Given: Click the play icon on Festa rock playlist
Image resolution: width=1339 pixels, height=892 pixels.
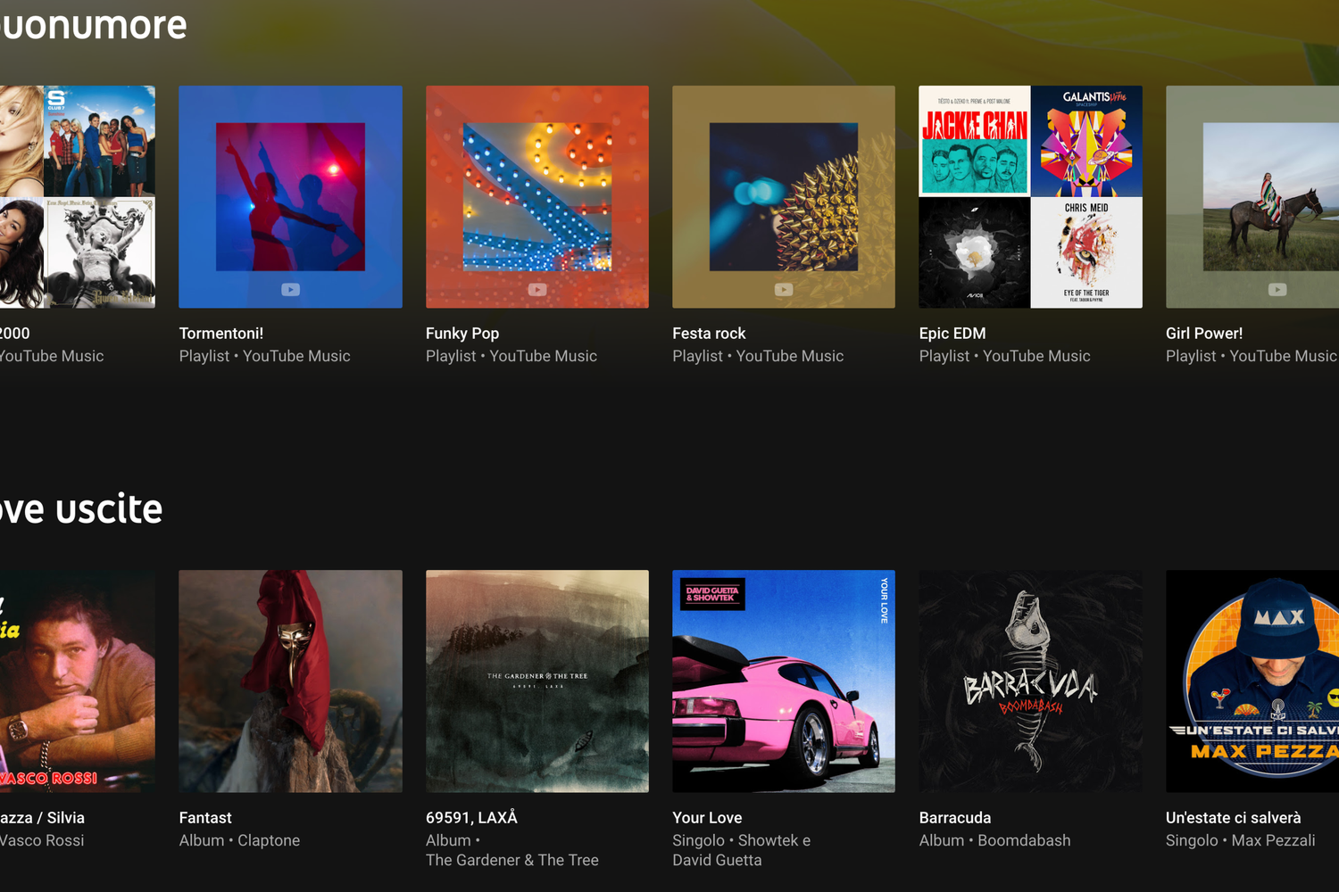Looking at the screenshot, I should pos(783,289).
